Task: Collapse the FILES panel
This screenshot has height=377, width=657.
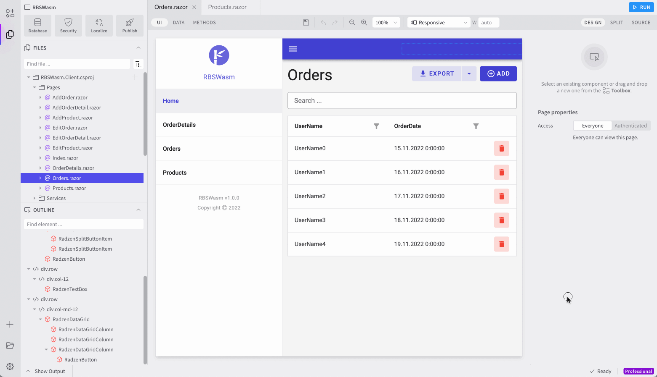Action: pos(138,48)
